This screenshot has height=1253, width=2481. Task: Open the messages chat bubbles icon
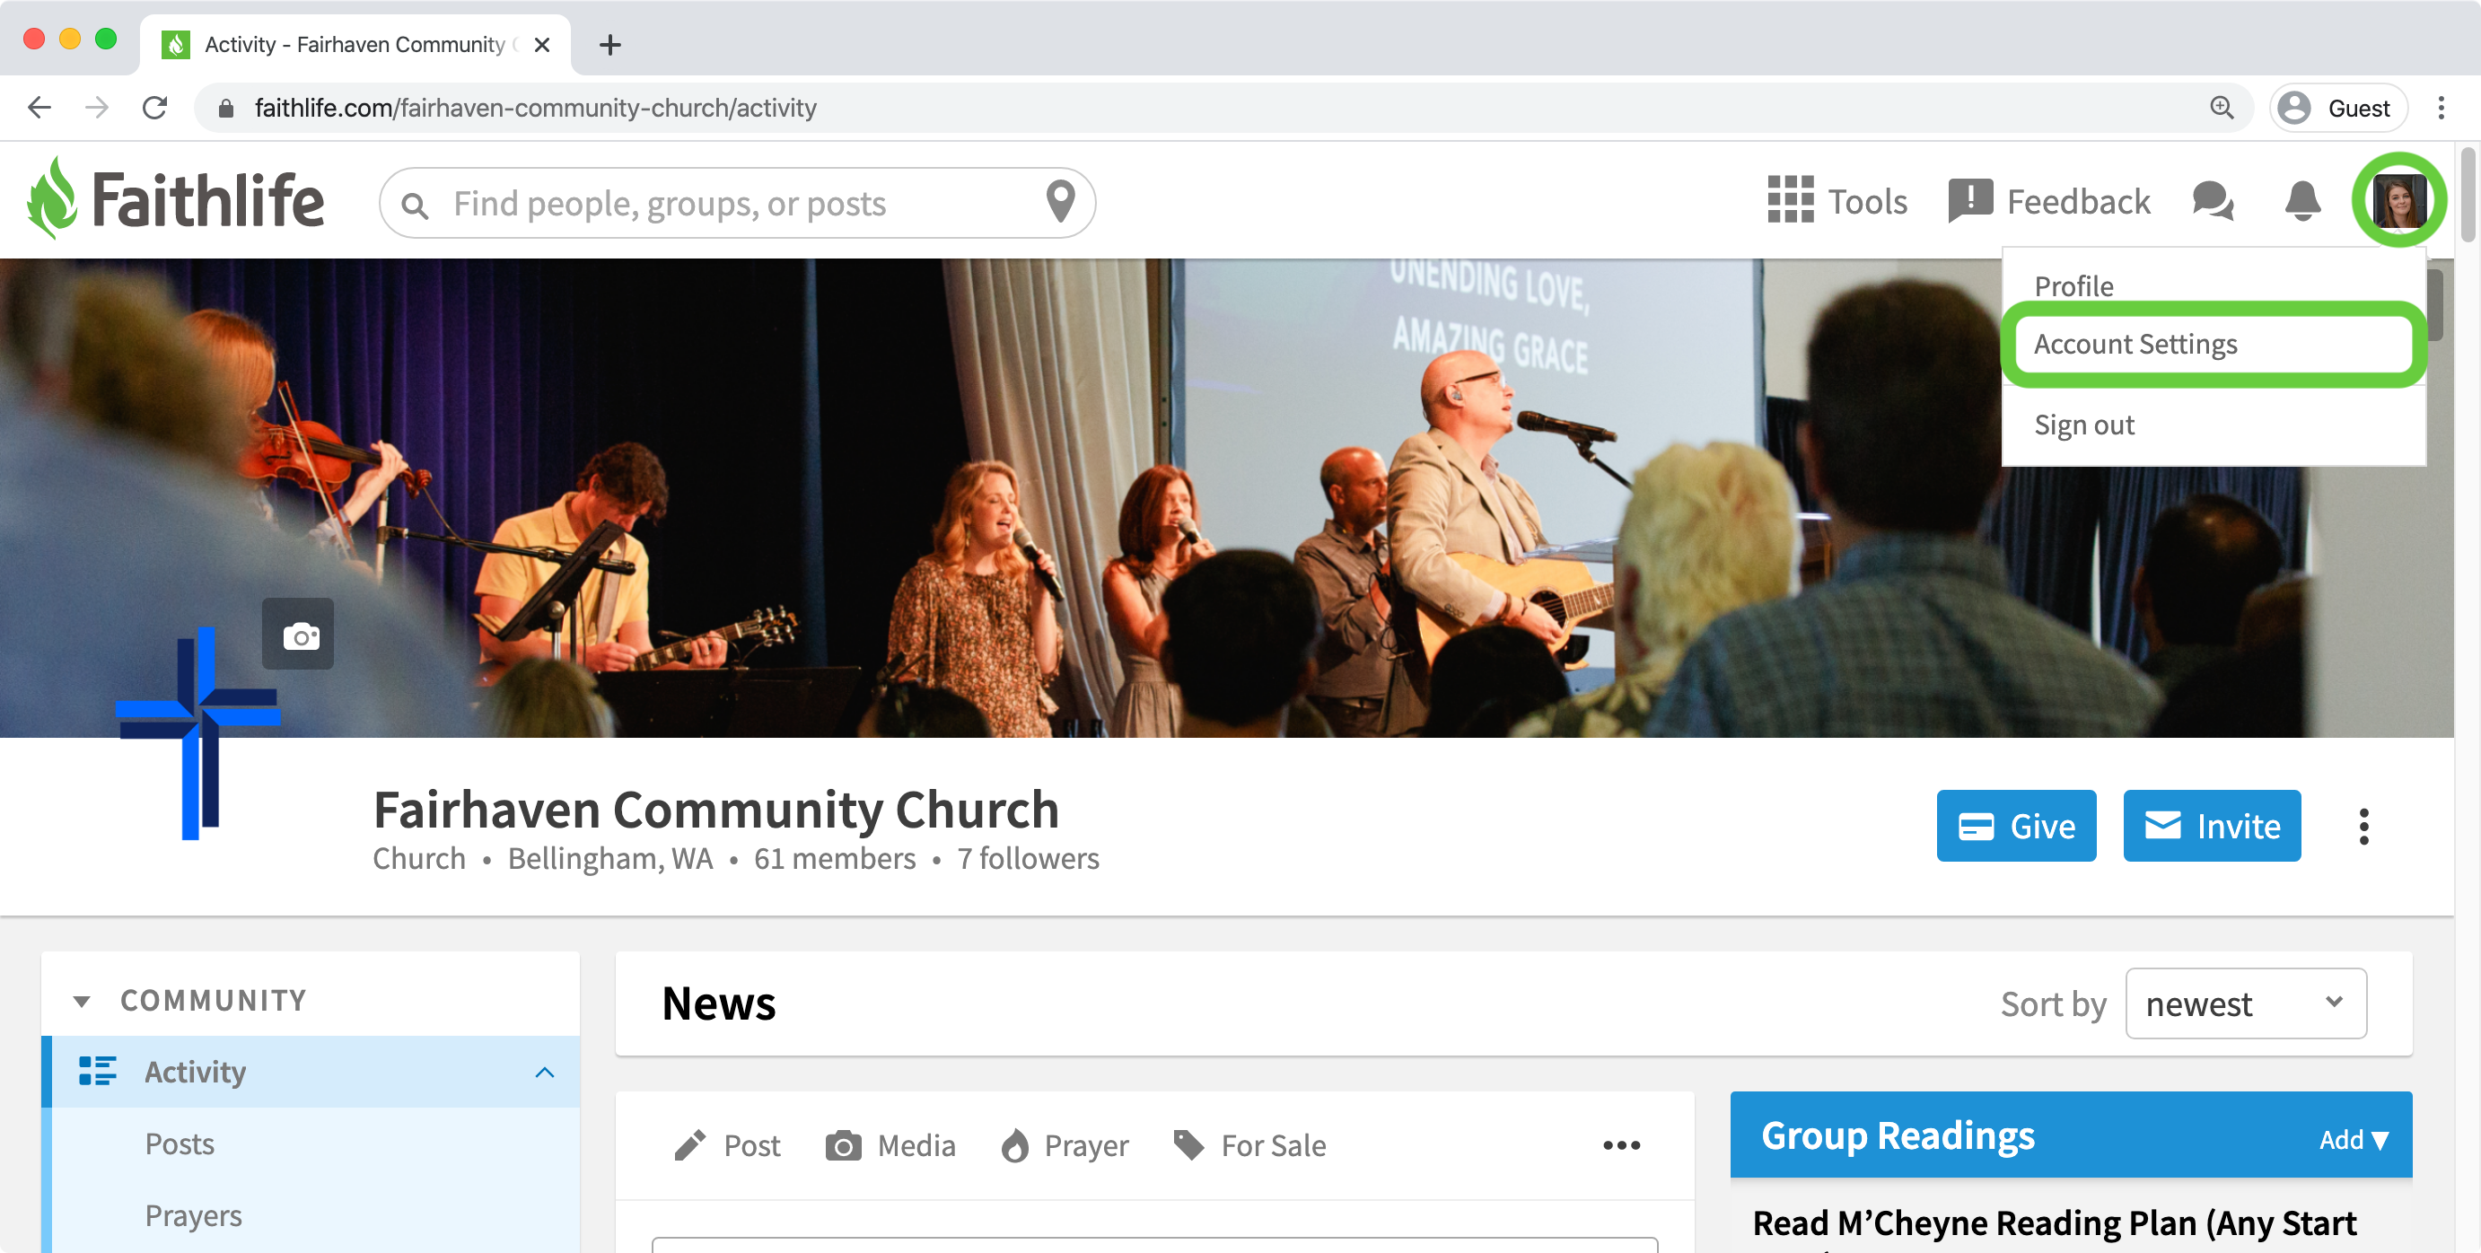[x=2213, y=200]
